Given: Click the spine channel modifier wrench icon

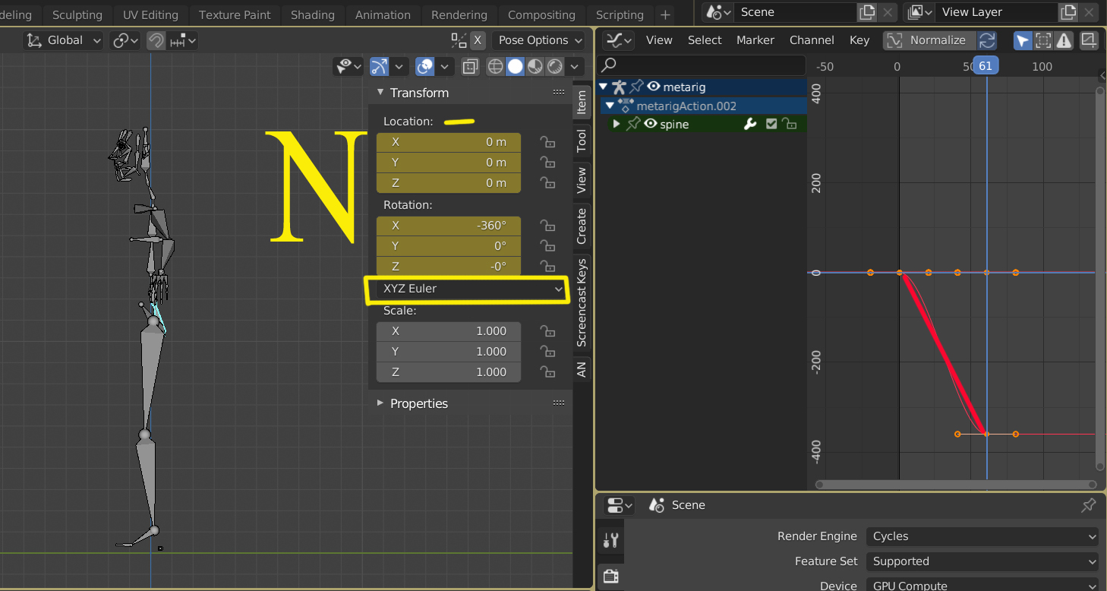Looking at the screenshot, I should point(750,124).
